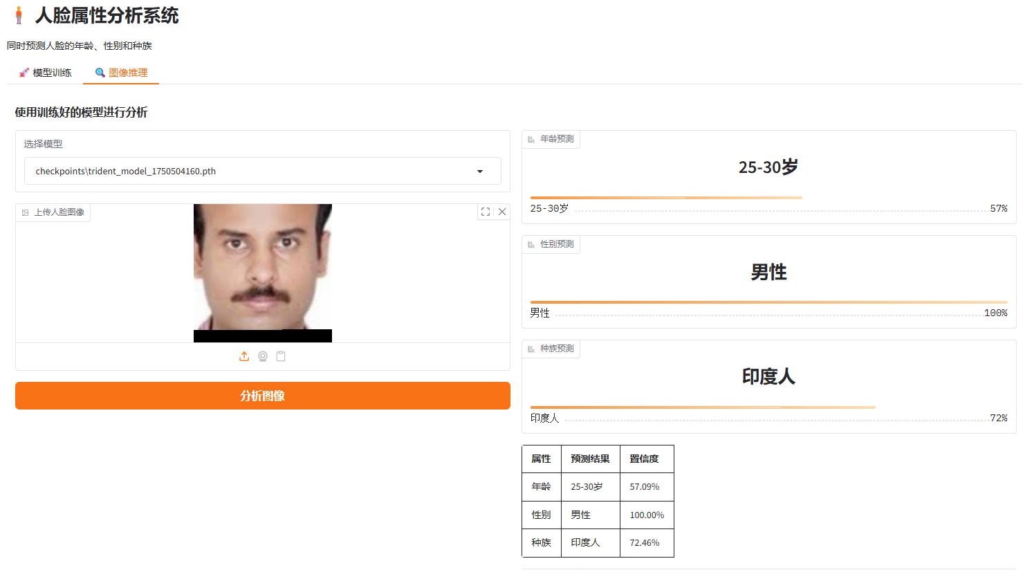Viewport: 1023px width, 570px height.
Task: Click the 25-30岁 confidence progress bar
Action: coord(667,197)
